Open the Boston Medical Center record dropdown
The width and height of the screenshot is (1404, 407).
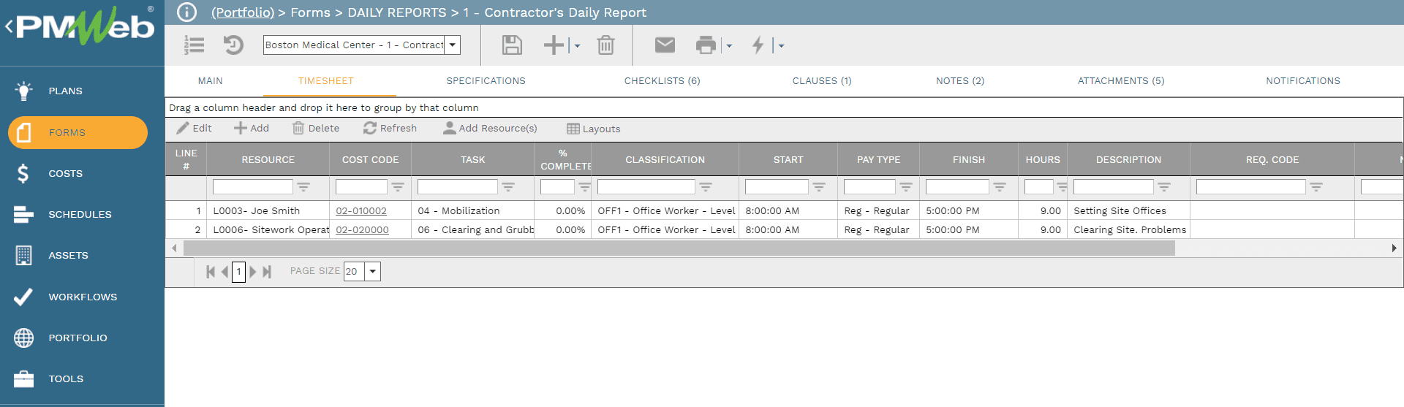tap(453, 45)
